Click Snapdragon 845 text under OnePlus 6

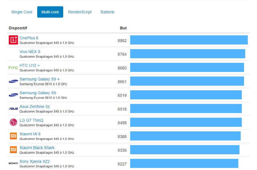(x=47, y=43)
